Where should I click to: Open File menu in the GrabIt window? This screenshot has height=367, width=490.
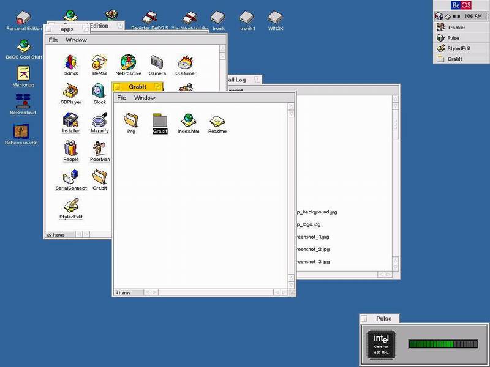(x=121, y=98)
